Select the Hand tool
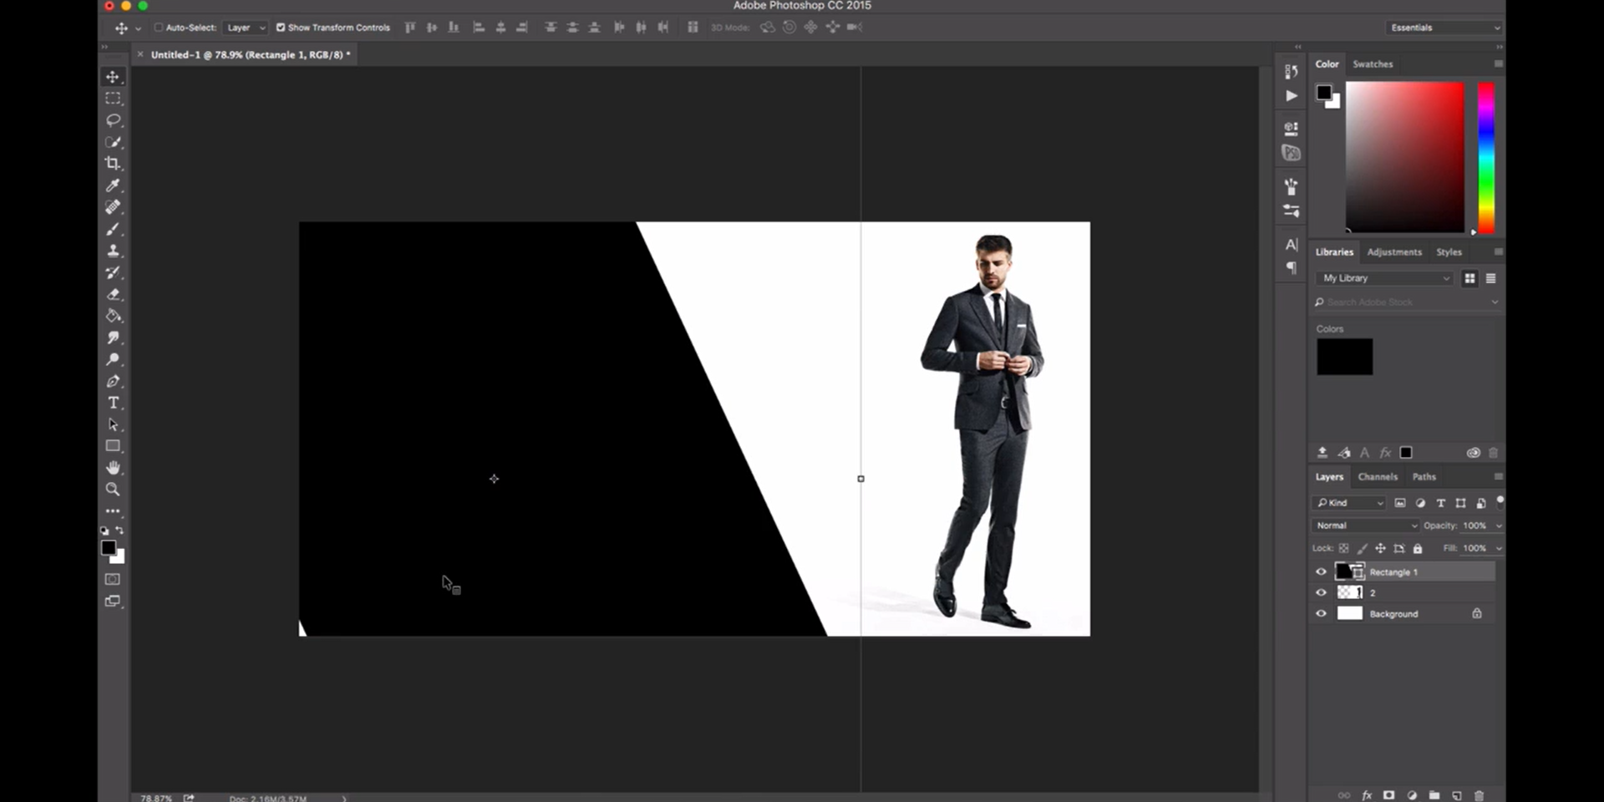The image size is (1604, 802). (x=113, y=468)
